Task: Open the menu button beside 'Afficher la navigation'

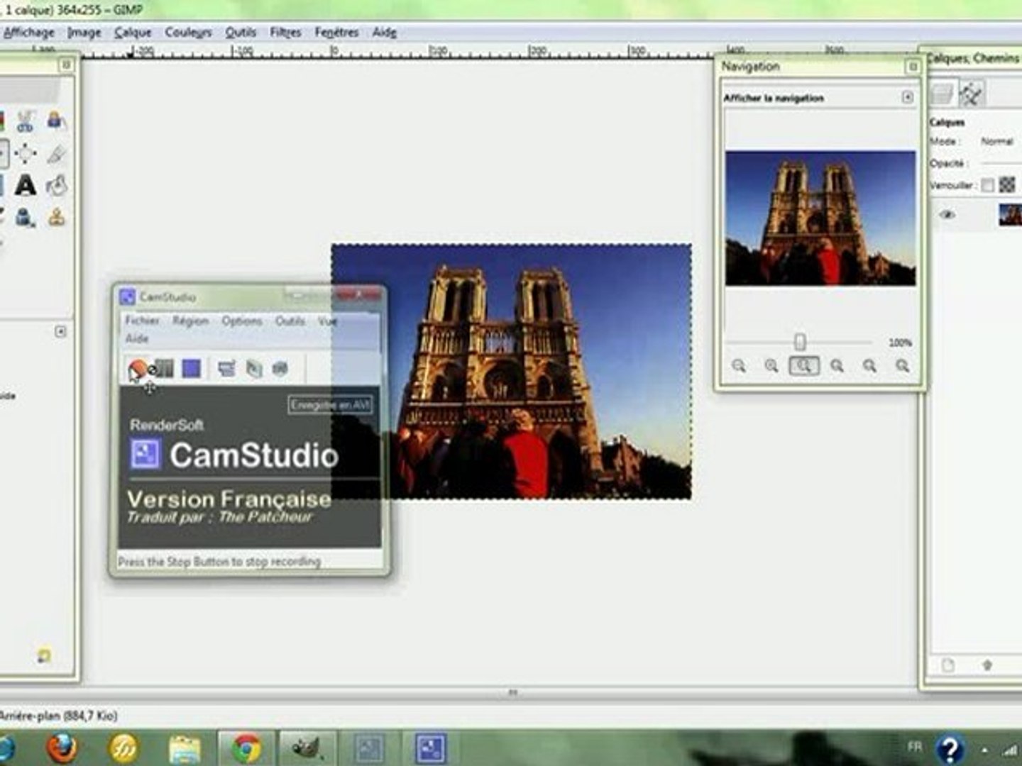Action: [907, 97]
